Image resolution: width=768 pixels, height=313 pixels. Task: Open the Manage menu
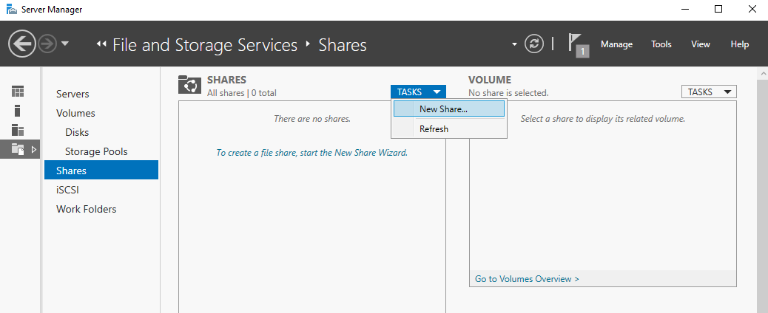click(x=616, y=44)
